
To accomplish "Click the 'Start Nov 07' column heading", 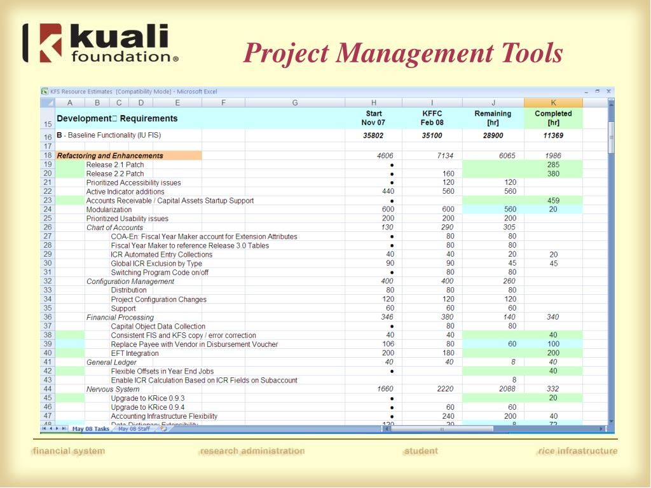I will pyautogui.click(x=373, y=118).
